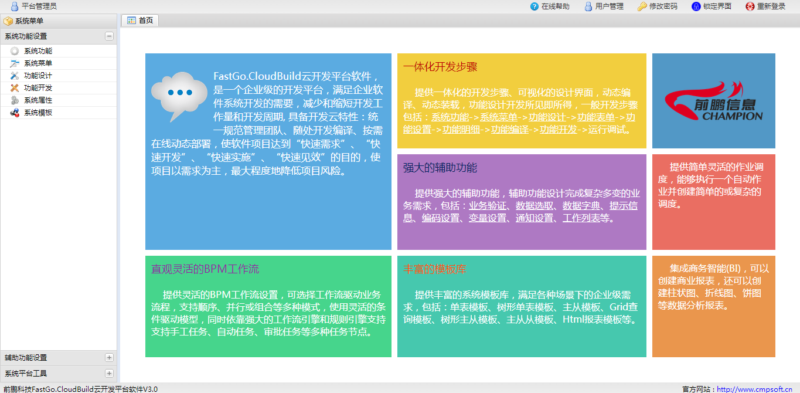Expand the 系统平台工具 section
The image size is (800, 393).
[x=109, y=374]
